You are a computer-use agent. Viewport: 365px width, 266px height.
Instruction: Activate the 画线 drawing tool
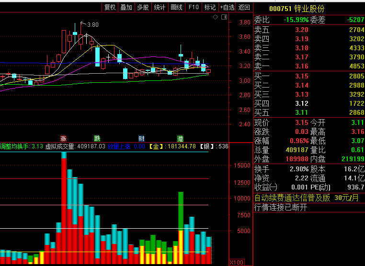pos(176,7)
